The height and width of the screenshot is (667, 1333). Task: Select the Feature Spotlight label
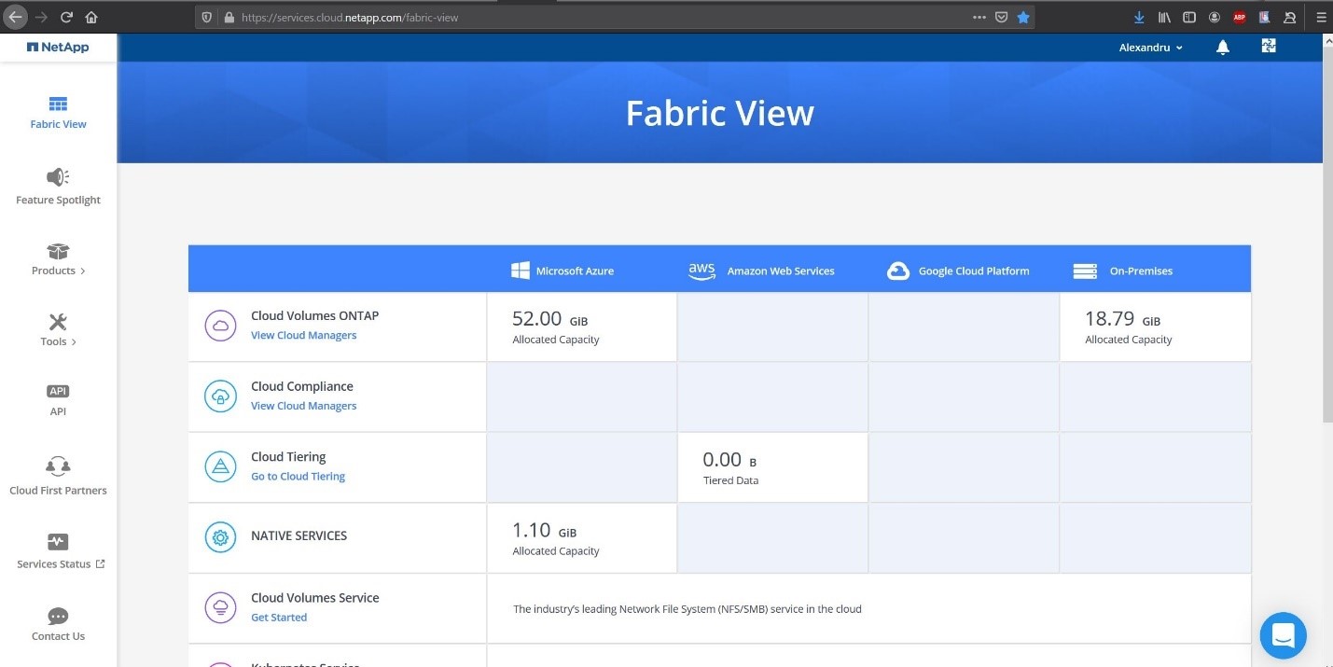(x=58, y=200)
